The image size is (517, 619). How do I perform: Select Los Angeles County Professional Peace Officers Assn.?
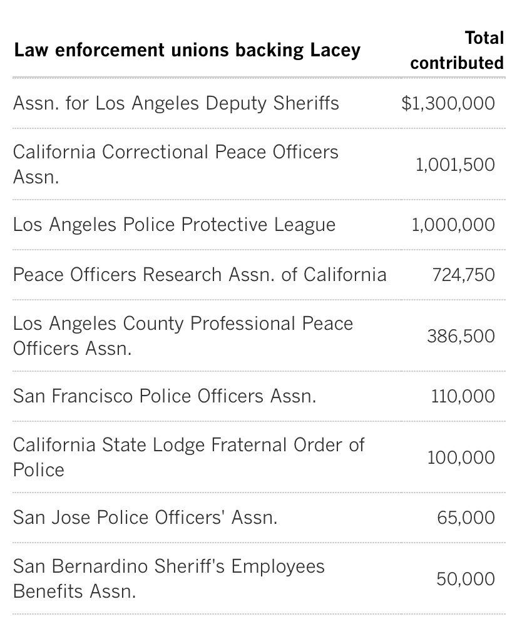(x=183, y=336)
